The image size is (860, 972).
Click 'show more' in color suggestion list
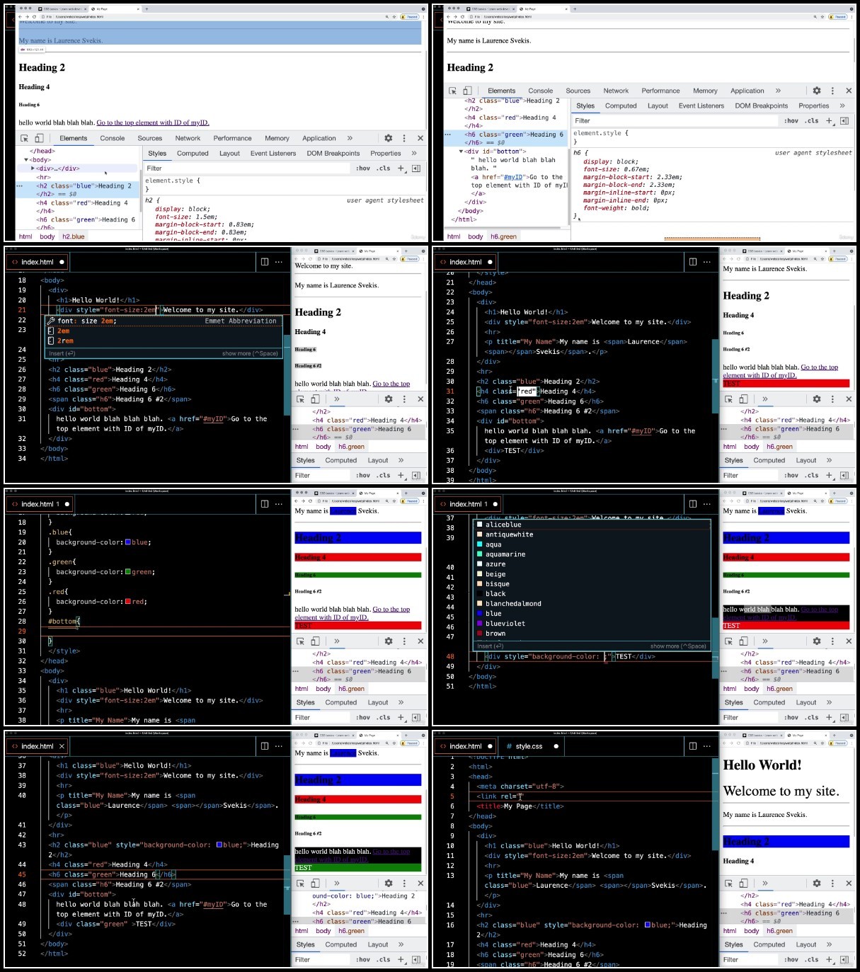point(678,646)
